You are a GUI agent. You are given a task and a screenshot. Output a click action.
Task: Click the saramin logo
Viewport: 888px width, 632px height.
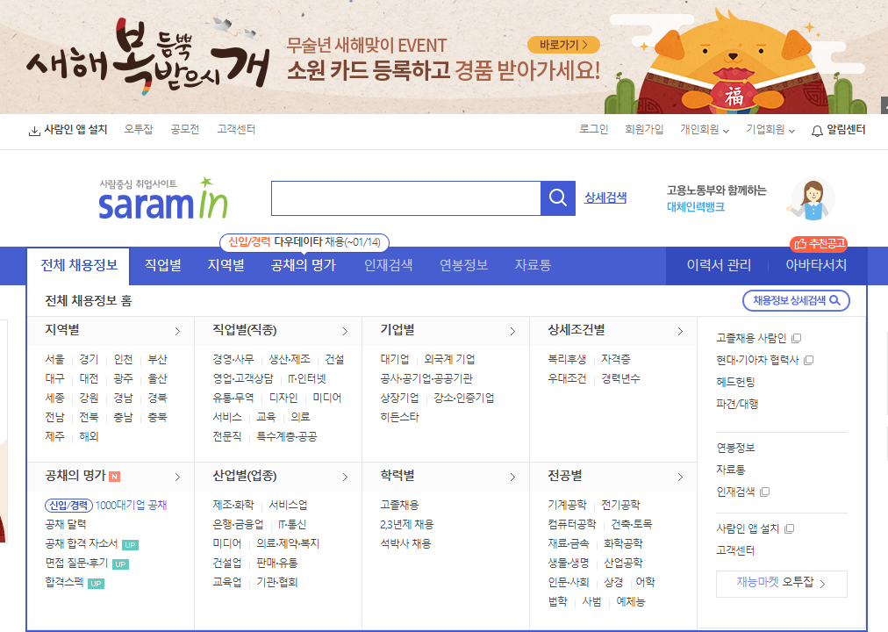(163, 199)
